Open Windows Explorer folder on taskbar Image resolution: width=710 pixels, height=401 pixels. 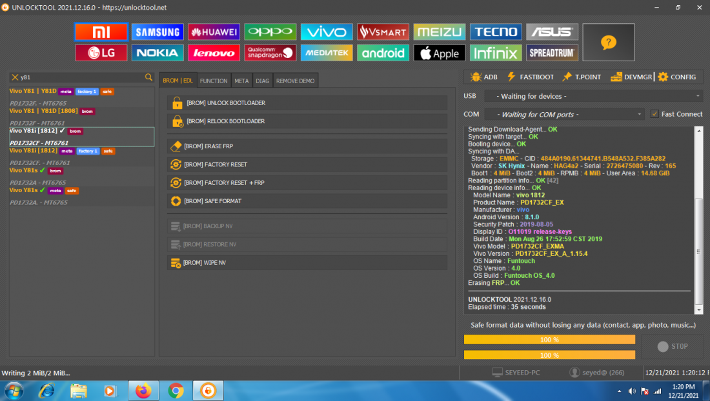point(78,391)
